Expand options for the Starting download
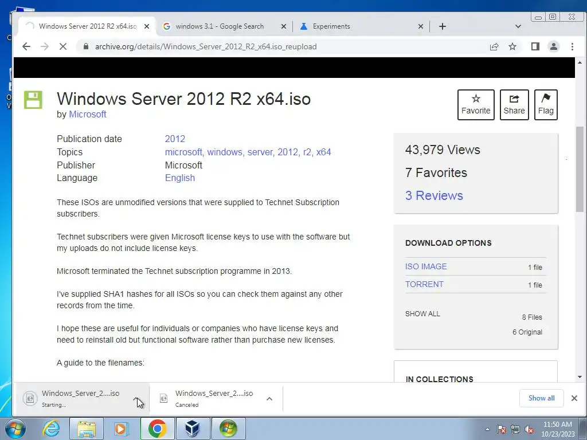 coord(137,399)
